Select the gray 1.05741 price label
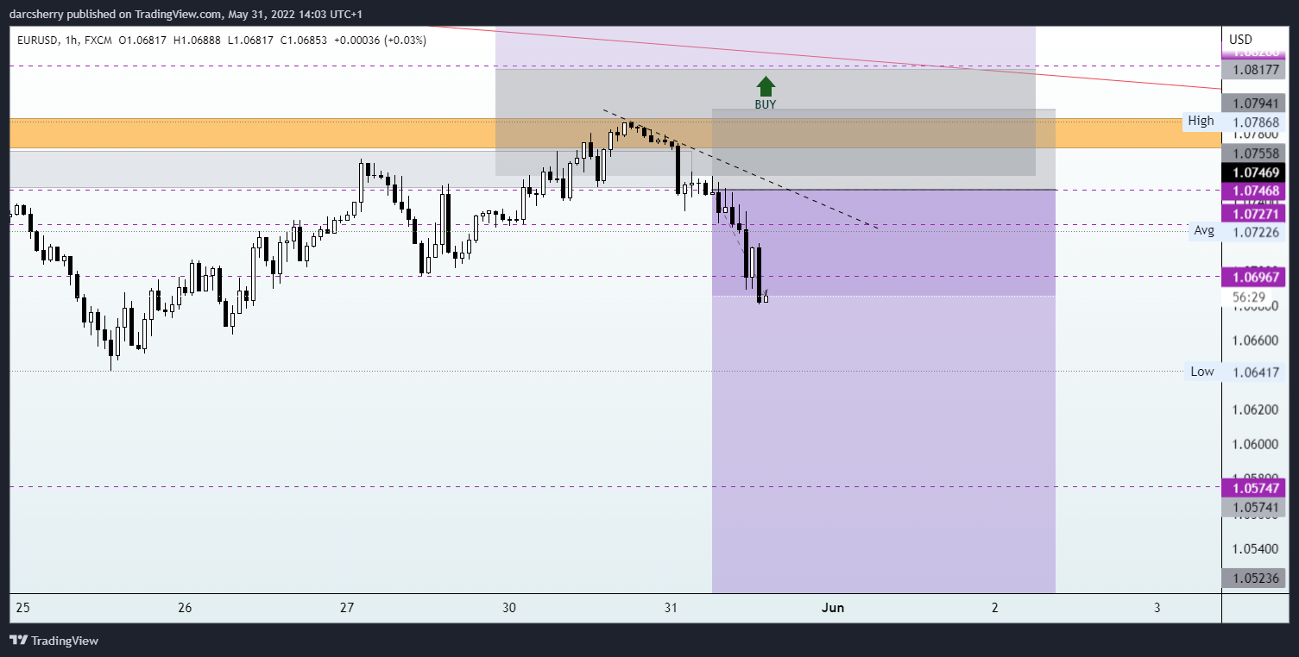The image size is (1299, 657). click(1256, 508)
